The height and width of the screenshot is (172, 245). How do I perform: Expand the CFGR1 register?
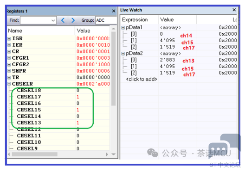click(9, 58)
